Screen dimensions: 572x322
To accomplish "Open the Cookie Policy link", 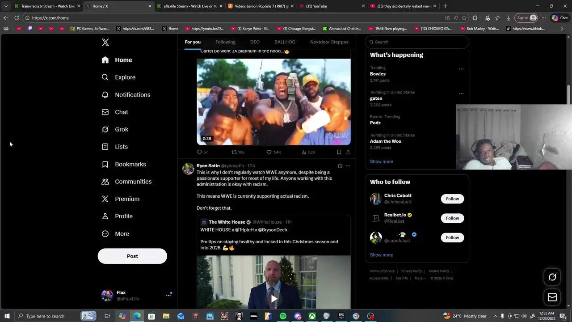I will pos(439,271).
